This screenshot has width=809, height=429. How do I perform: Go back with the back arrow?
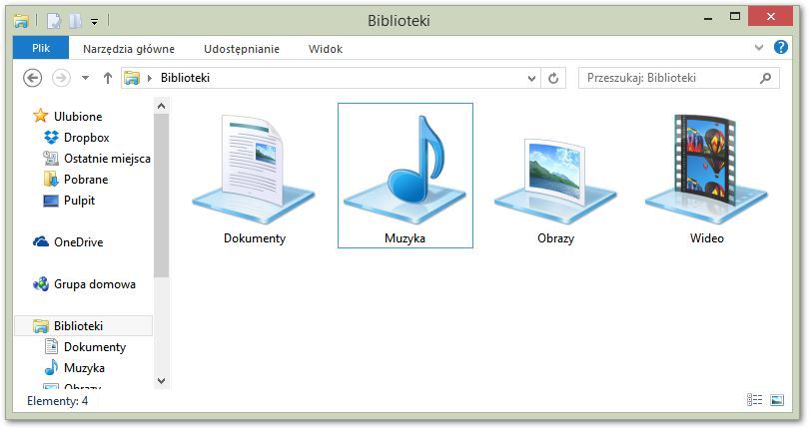(33, 78)
